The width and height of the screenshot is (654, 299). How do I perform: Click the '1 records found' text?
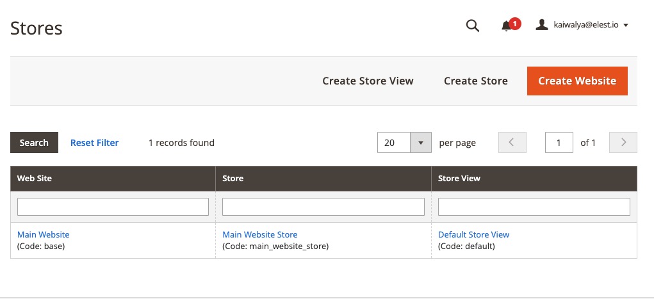click(181, 143)
